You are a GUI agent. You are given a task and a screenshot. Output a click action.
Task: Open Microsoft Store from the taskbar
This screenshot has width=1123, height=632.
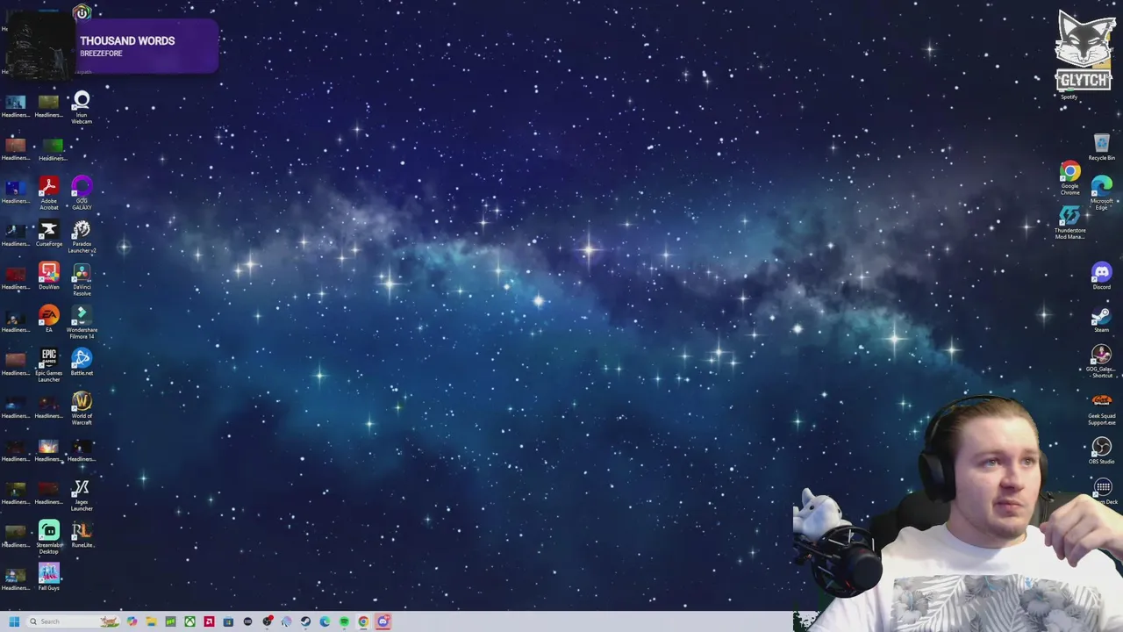click(x=228, y=621)
